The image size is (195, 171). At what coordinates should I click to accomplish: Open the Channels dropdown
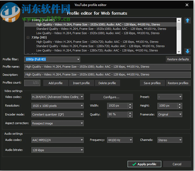click(x=170, y=140)
